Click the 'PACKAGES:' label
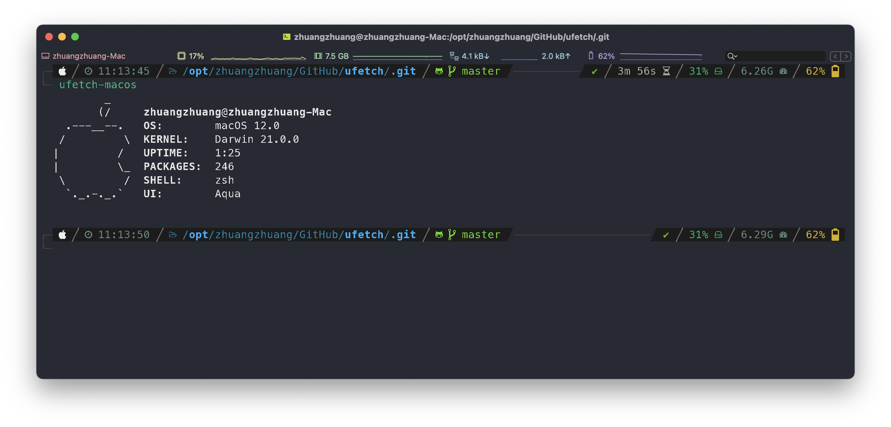Viewport: 891px width, 427px height. coord(172,167)
